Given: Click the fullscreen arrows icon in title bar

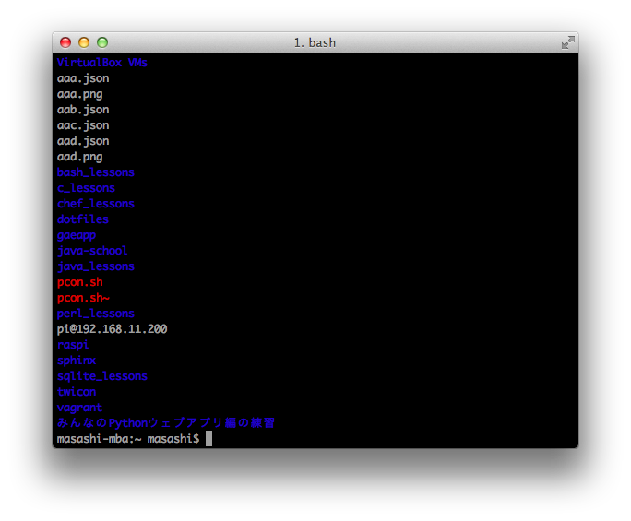Looking at the screenshot, I should pyautogui.click(x=568, y=42).
